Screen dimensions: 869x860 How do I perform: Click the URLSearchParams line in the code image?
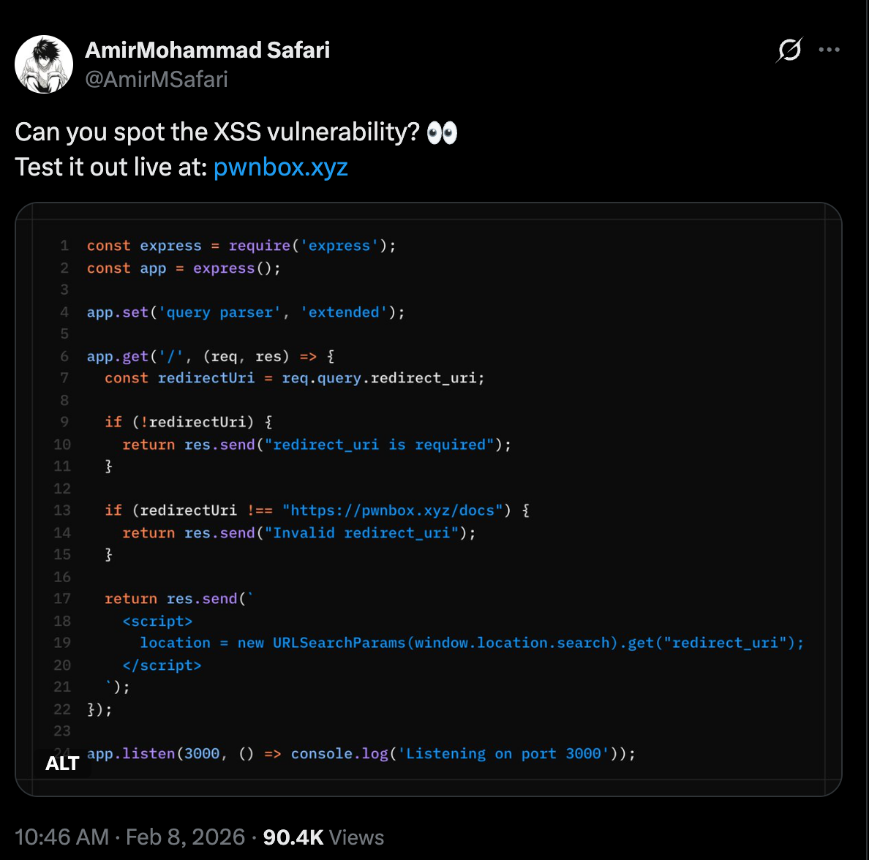tap(468, 643)
